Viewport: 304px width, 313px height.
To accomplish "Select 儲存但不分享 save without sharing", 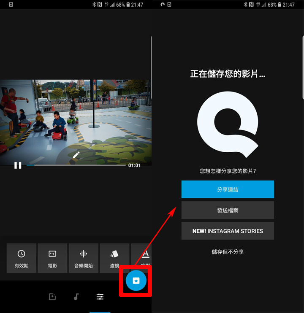I will tap(228, 252).
